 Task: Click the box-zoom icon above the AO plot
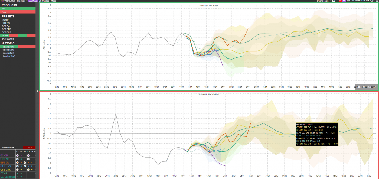(369, 87)
